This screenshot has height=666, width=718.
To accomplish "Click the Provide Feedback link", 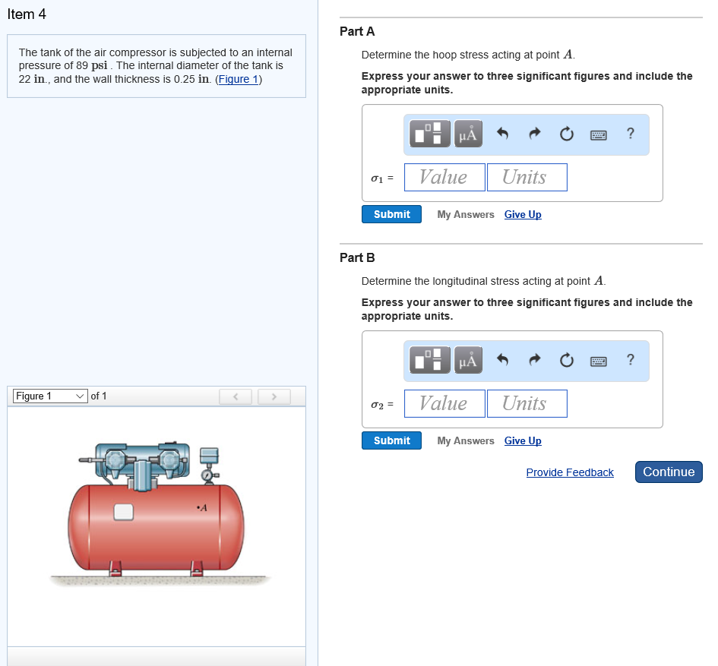I will click(x=570, y=472).
